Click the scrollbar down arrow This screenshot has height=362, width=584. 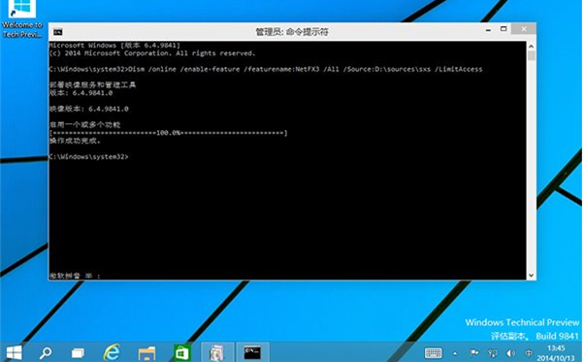tap(531, 276)
